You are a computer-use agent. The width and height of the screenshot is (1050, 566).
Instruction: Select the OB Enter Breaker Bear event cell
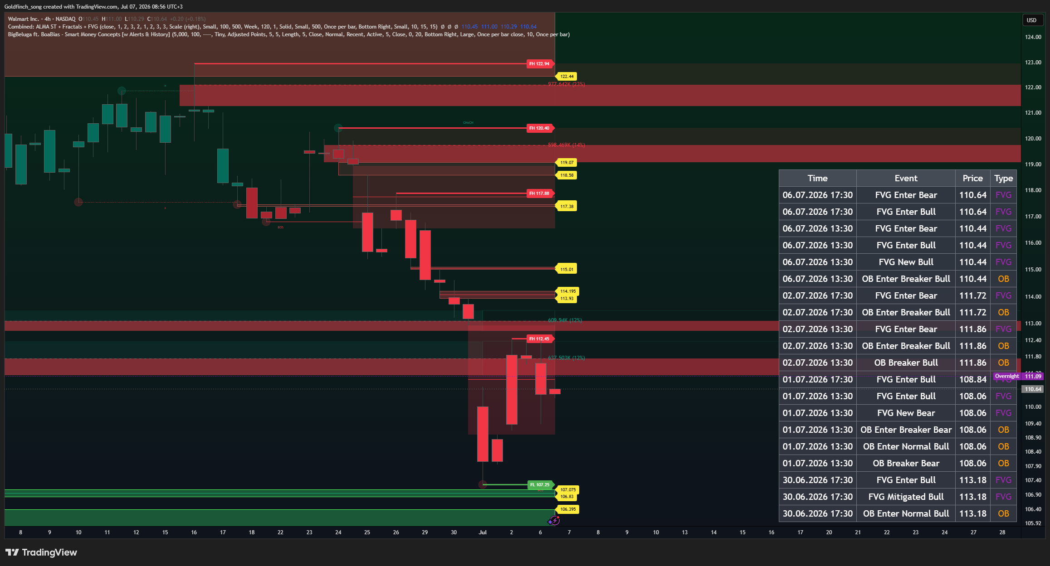tap(906, 430)
